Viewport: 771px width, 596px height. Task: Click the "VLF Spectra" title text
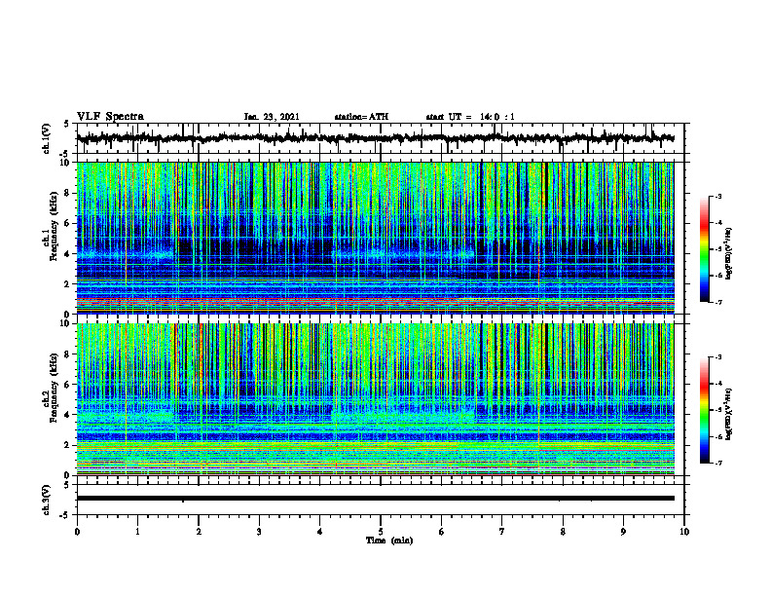110,116
